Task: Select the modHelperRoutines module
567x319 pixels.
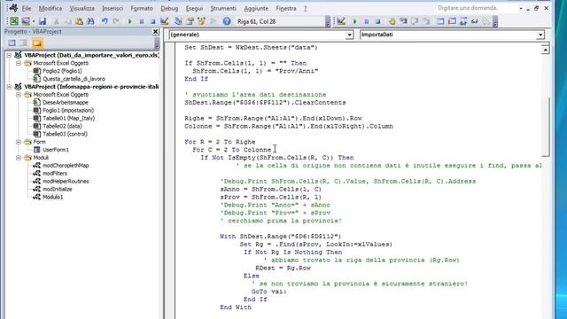Action: (66, 182)
